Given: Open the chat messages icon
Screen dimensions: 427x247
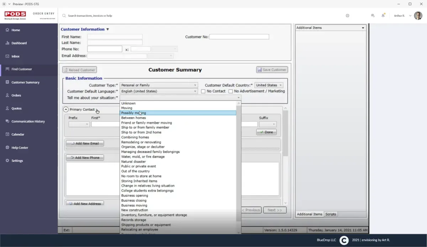Looking at the screenshot, I should (373, 16).
